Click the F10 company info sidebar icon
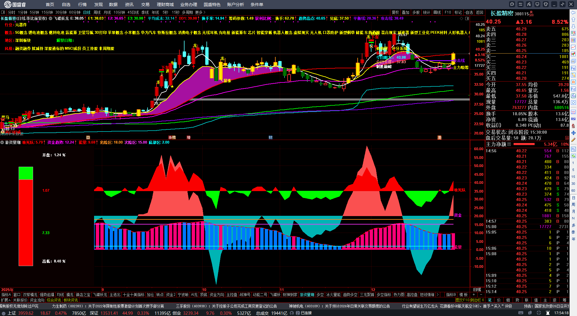This screenshot has width=577, height=316. coord(573,68)
